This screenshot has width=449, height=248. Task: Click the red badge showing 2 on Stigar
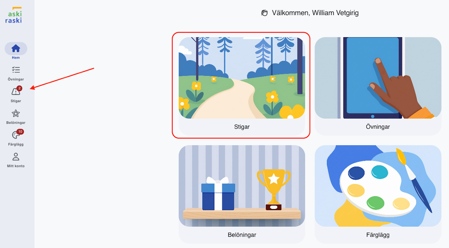coord(19,88)
